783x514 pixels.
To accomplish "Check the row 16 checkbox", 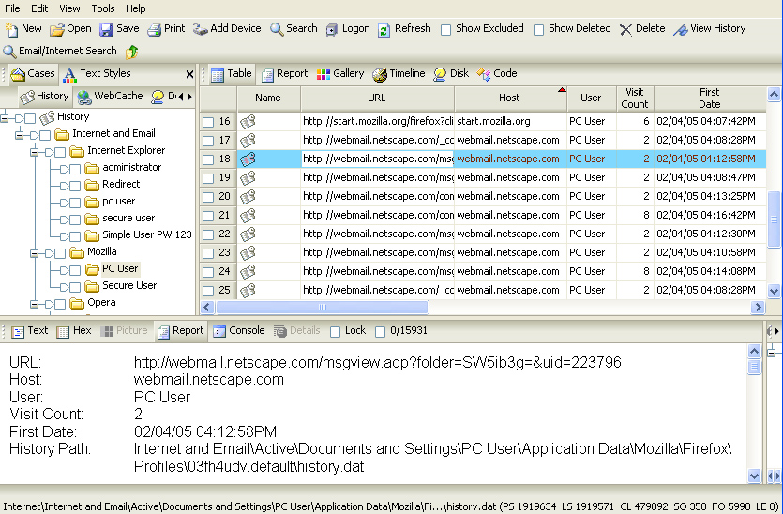I will tap(208, 122).
